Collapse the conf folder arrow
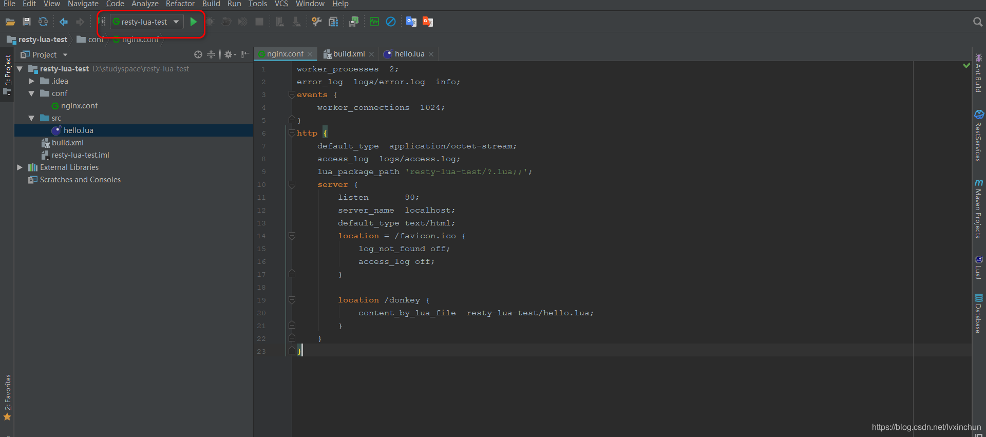The width and height of the screenshot is (986, 437). tap(31, 93)
